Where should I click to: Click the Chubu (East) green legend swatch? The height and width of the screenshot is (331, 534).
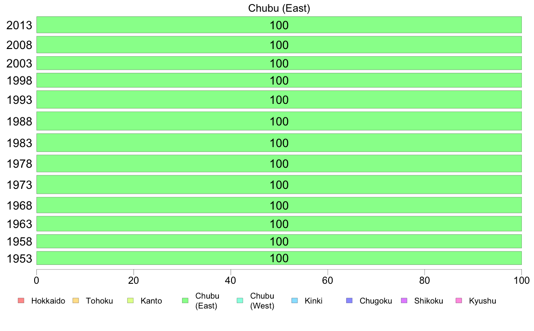185,300
